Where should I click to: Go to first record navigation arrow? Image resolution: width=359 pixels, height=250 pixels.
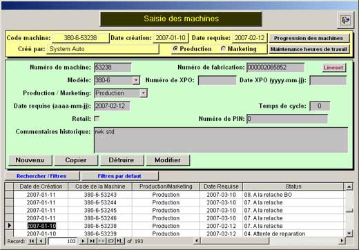[32, 241]
